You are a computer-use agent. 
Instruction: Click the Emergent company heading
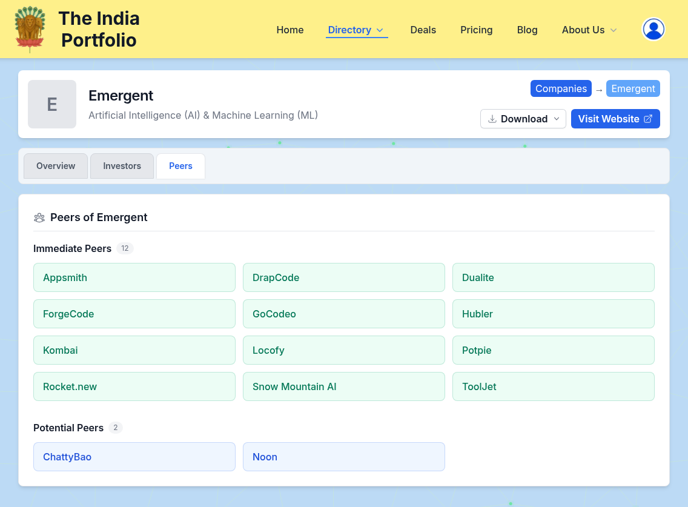pos(121,96)
